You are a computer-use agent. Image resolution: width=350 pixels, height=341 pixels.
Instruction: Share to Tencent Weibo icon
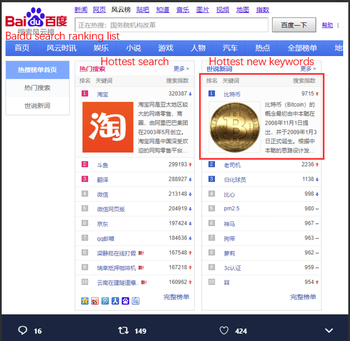tap(105, 301)
